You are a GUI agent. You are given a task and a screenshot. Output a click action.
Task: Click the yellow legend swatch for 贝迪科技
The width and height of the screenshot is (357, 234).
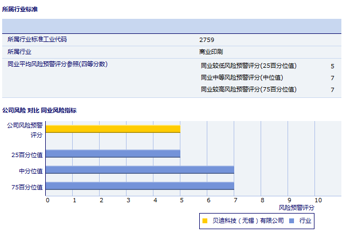[205, 221]
